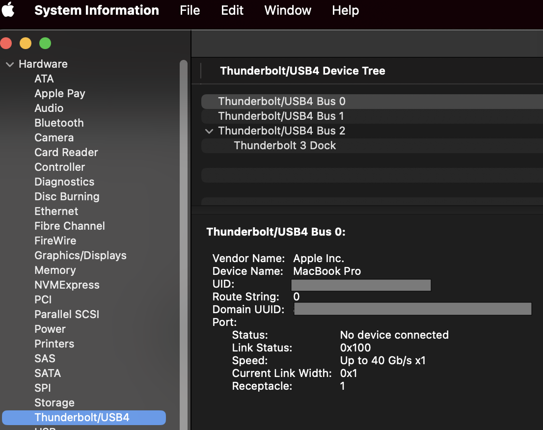The image size is (543, 430).
Task: Minimize window with yellow button
Action: click(26, 43)
